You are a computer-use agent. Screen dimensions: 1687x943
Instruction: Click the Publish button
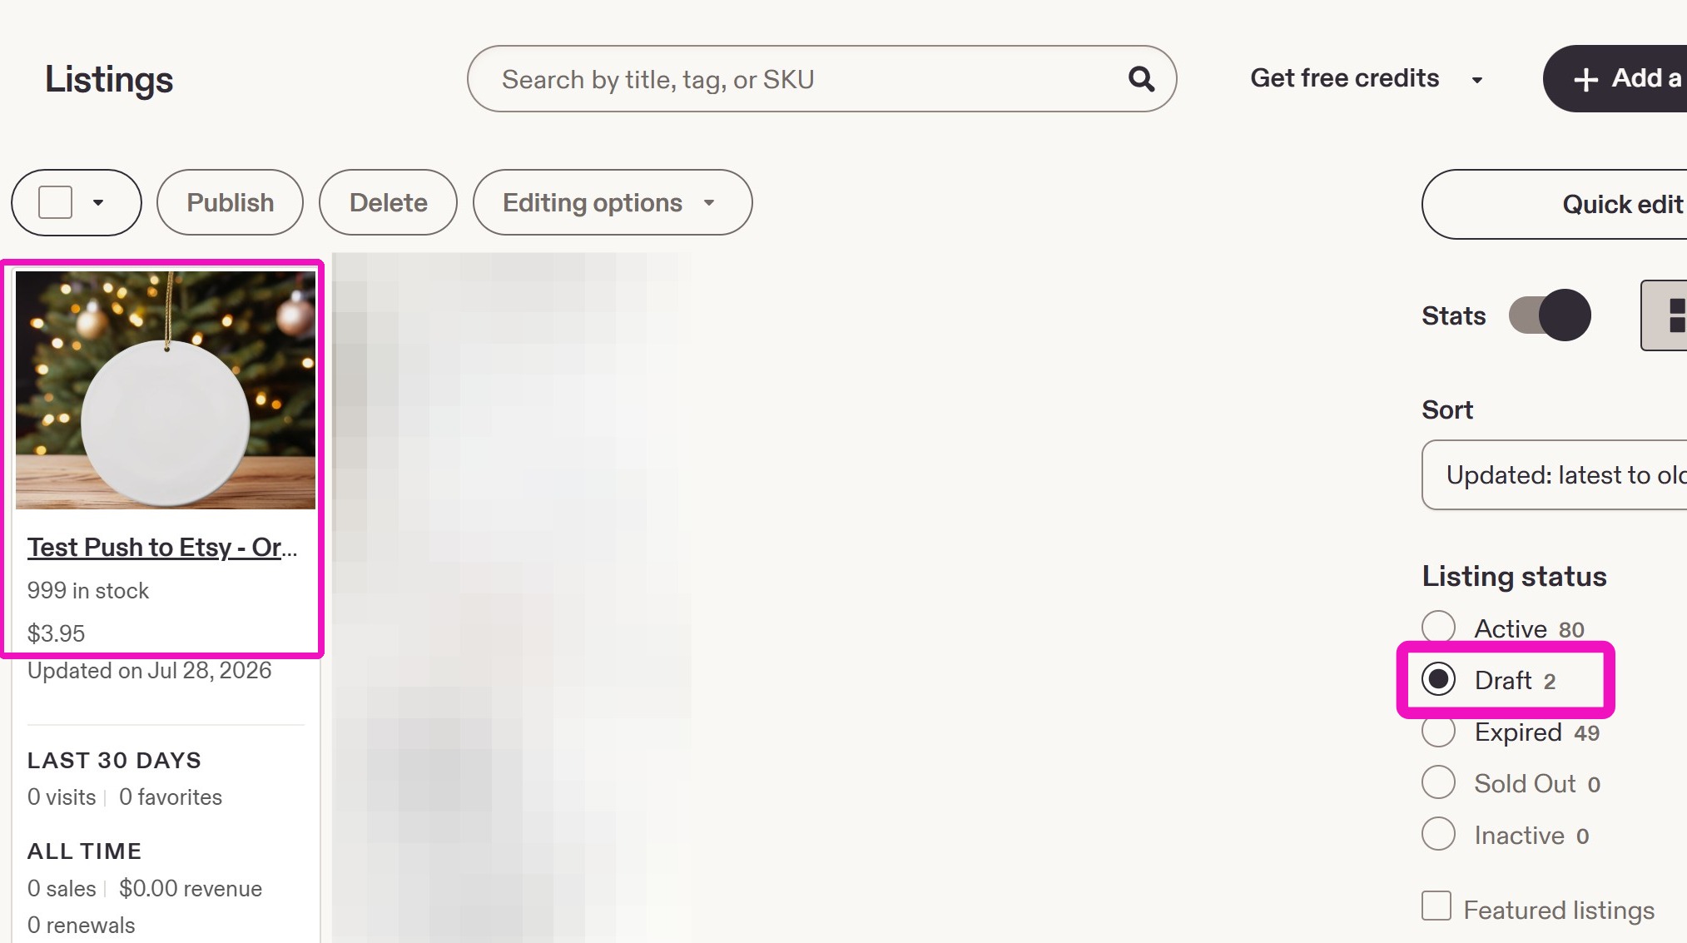[230, 202]
